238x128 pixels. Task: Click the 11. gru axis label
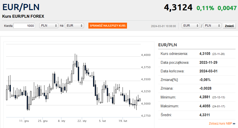(x=24, y=121)
